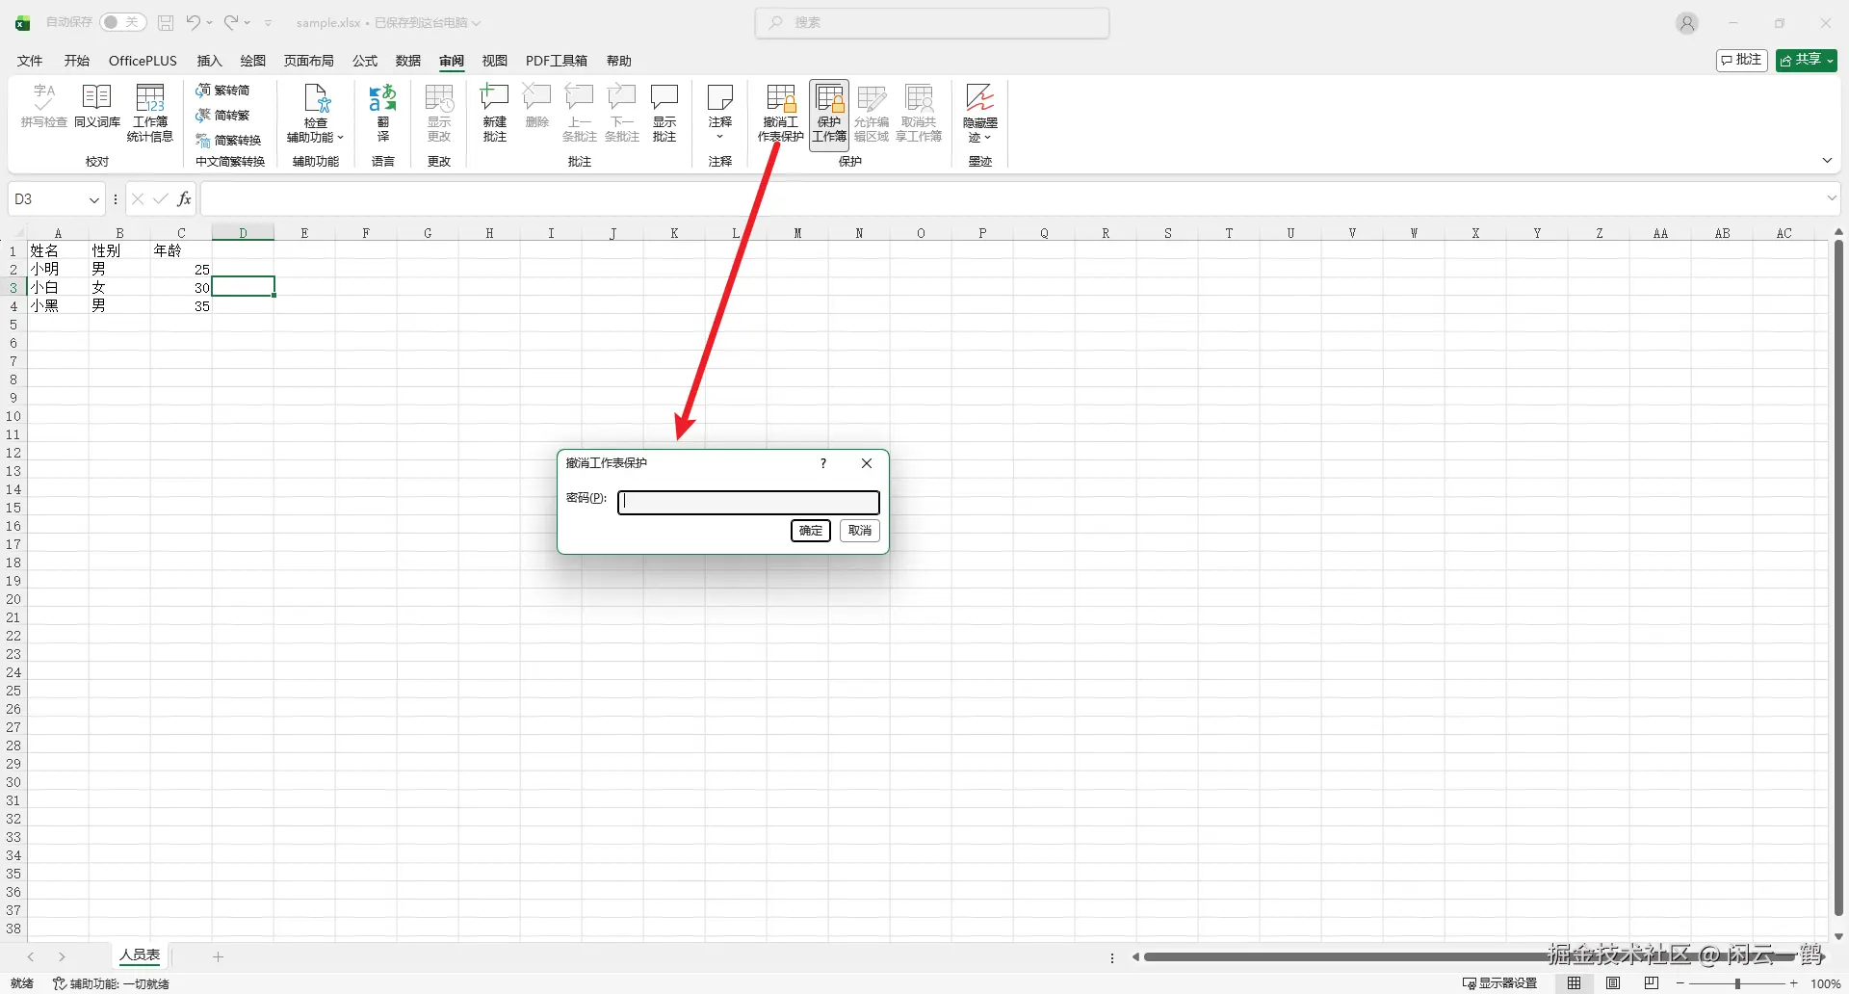Click the dialog help question mark
Screen dimensions: 1849x994
click(x=823, y=463)
